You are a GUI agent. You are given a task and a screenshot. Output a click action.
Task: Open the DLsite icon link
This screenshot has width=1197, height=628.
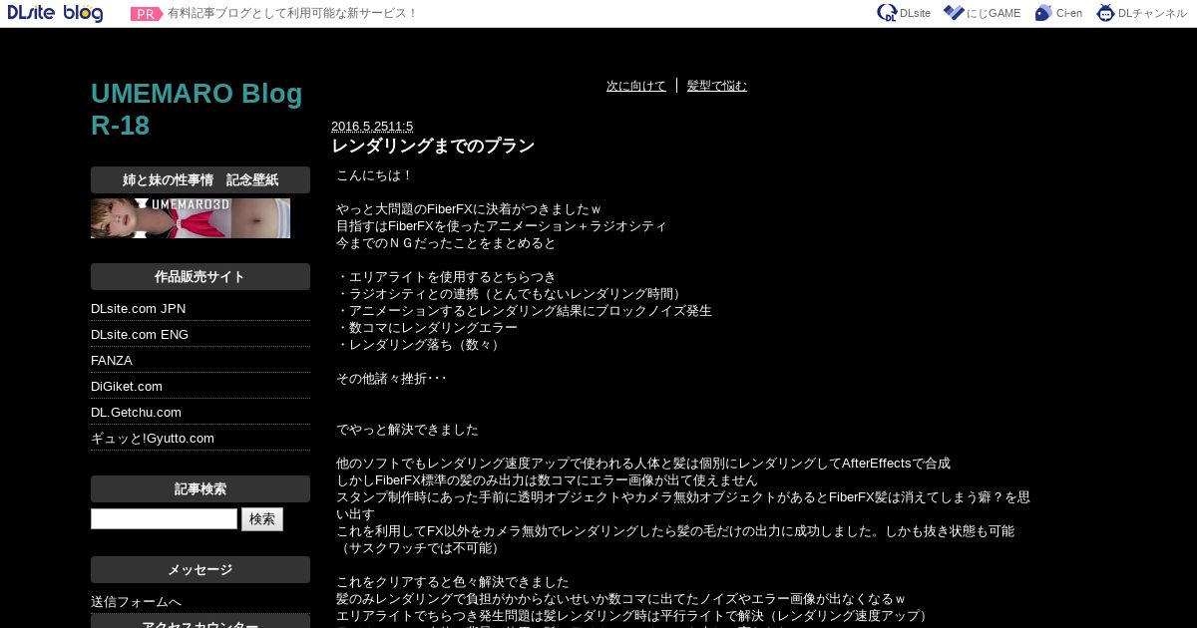[x=904, y=13]
